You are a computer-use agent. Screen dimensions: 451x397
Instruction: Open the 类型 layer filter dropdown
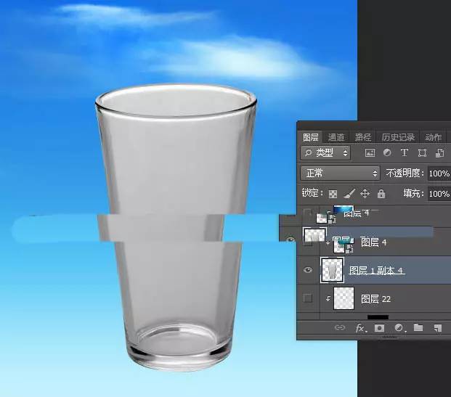click(x=325, y=153)
